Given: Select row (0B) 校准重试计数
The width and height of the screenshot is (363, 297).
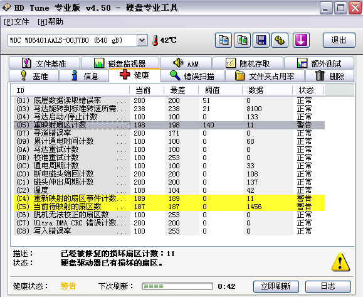Looking at the screenshot, I should coord(169,158).
